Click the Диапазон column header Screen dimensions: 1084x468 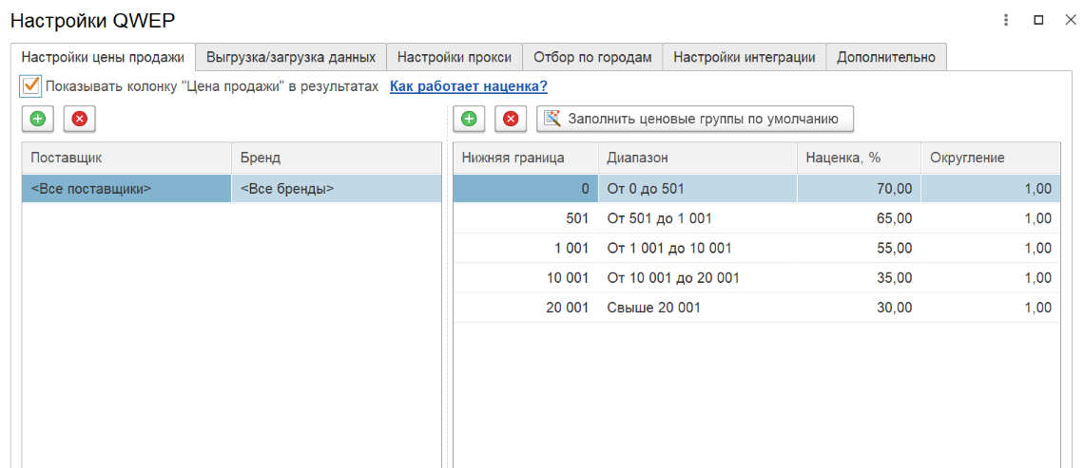(698, 159)
